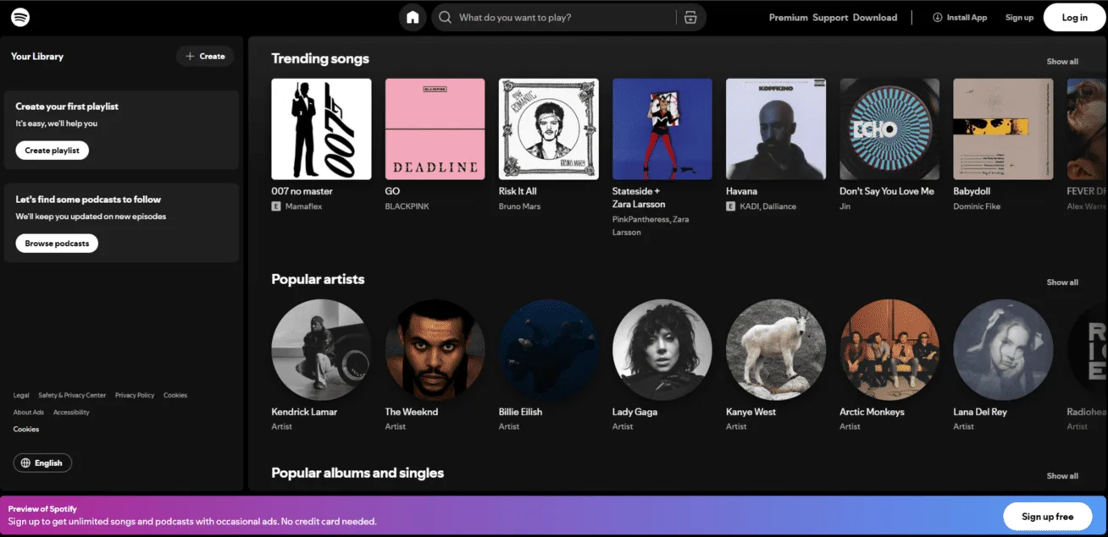Open the Stateside + Zara Larsson cover
Viewport: 1108px width, 537px height.
pos(662,129)
